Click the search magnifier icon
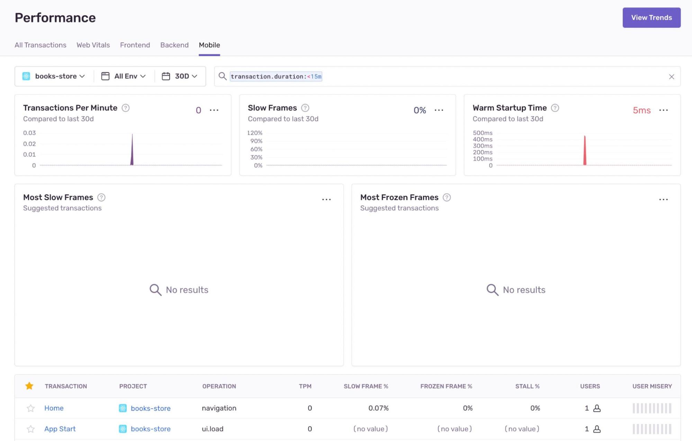 [223, 76]
